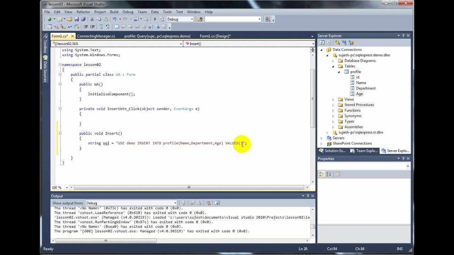Click the Open File folder icon
This screenshot has width=454, height=255.
click(x=70, y=19)
